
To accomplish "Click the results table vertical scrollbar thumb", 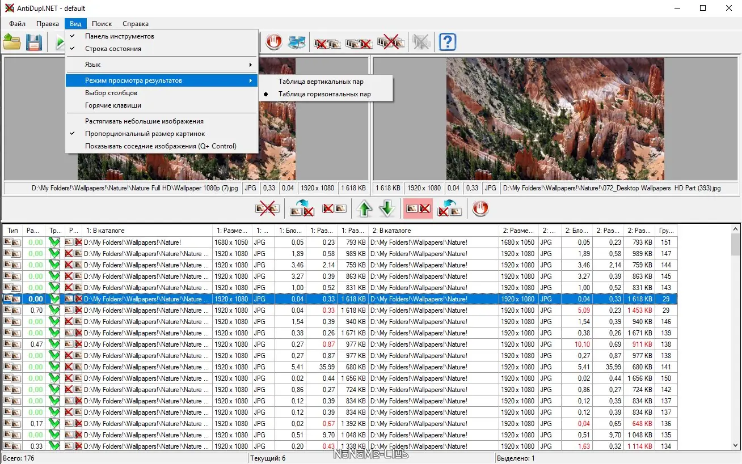I will coord(736,245).
